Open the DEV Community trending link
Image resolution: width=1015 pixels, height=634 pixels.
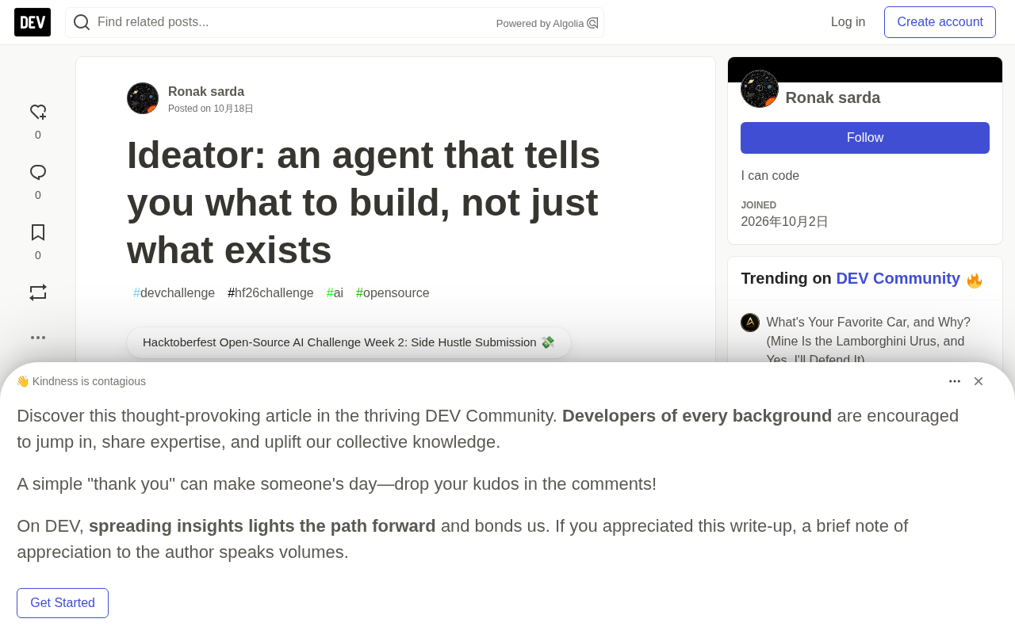(x=898, y=278)
